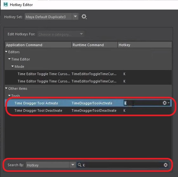Click the Time Editor label
Screen dimensions: 178x177
[21, 59]
